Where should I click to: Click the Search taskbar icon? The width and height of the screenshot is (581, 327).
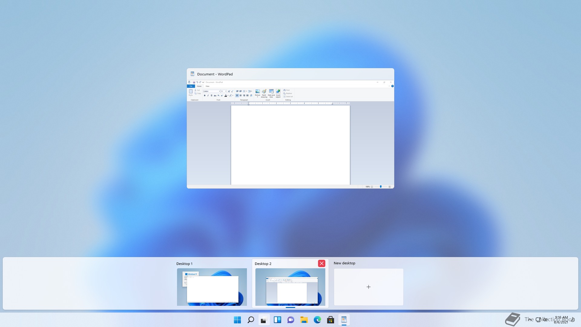(x=251, y=320)
